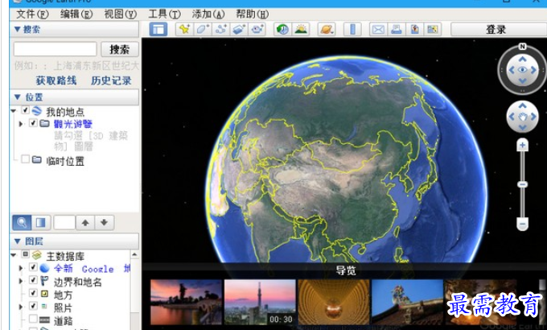Click the zoom slider handle
Viewport: 547px width, 330px height.
coord(522,184)
